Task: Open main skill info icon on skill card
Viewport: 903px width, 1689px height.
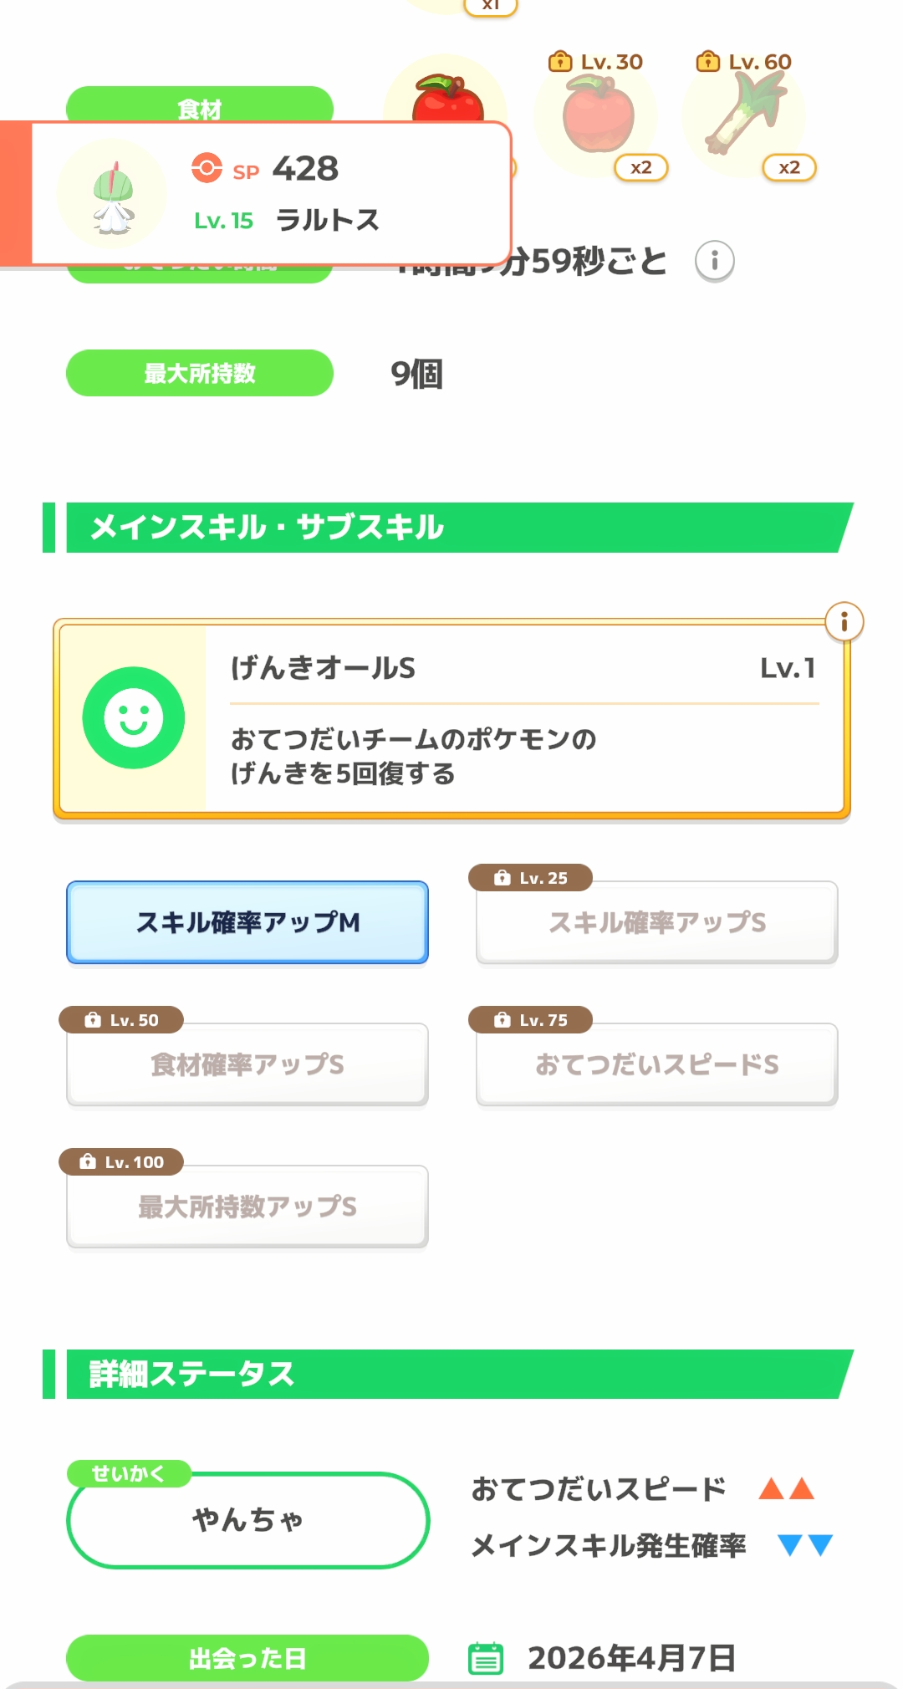Action: 844,622
